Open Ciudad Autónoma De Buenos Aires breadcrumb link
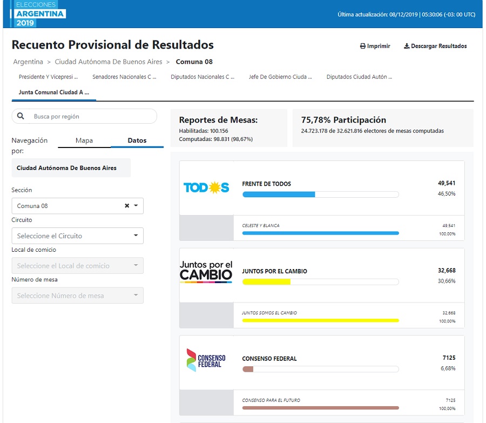 pyautogui.click(x=109, y=62)
